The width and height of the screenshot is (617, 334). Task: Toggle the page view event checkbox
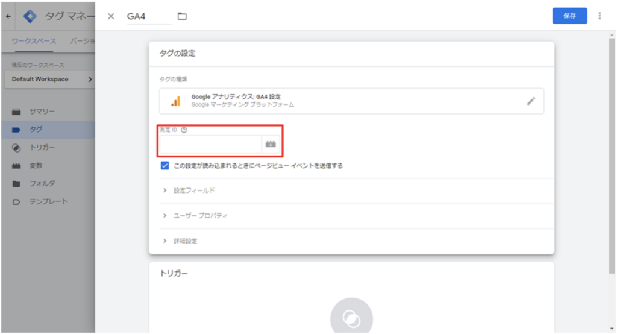coord(164,165)
